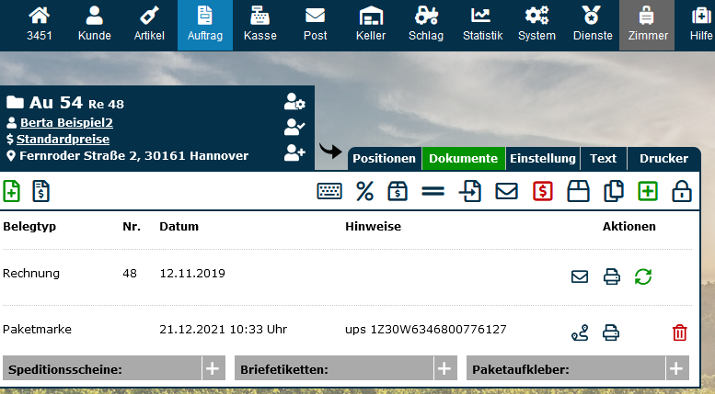The width and height of the screenshot is (715, 394).
Task: Expand Paketaufkleber with plus button
Action: click(676, 368)
